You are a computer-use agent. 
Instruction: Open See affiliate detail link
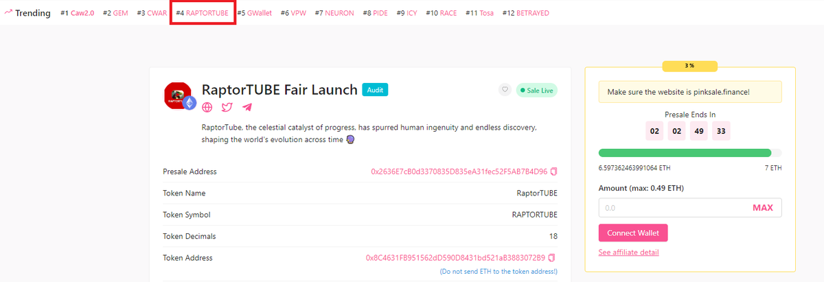click(x=629, y=252)
